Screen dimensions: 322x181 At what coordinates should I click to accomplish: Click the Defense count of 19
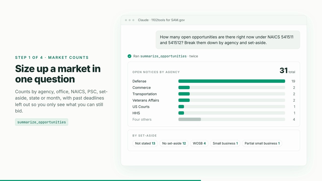(293, 81)
